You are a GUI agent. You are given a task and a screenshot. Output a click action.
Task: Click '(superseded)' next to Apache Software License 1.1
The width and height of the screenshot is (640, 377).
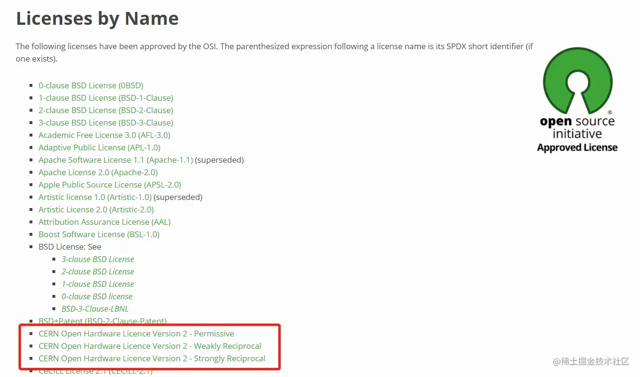click(x=220, y=160)
